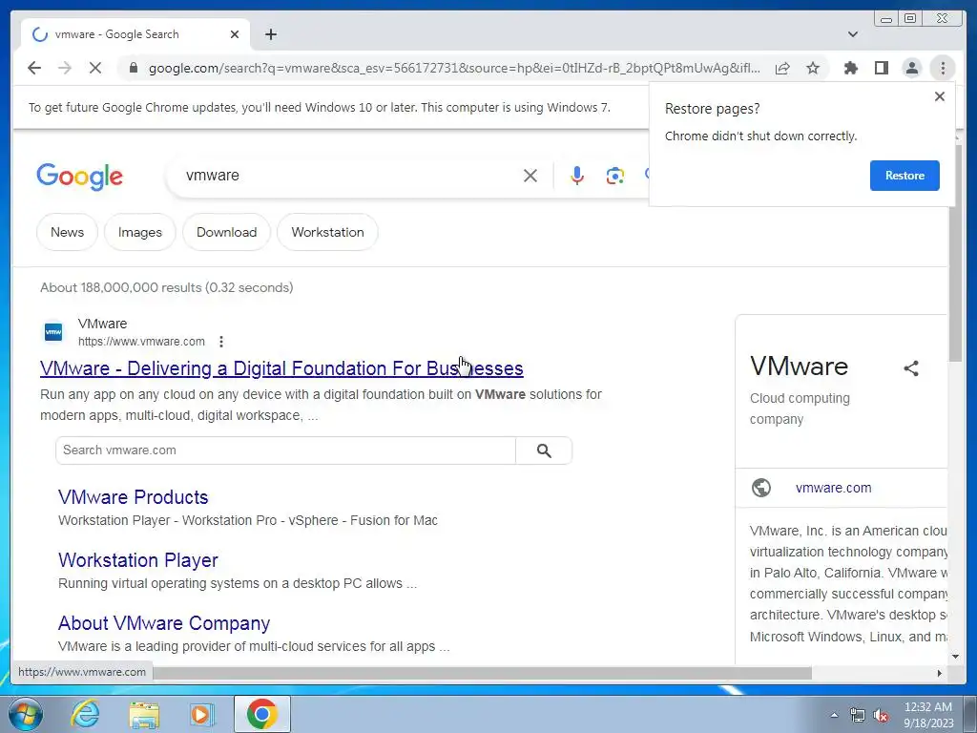
Task: Share the VMware knowledge panel
Action: coord(911,368)
